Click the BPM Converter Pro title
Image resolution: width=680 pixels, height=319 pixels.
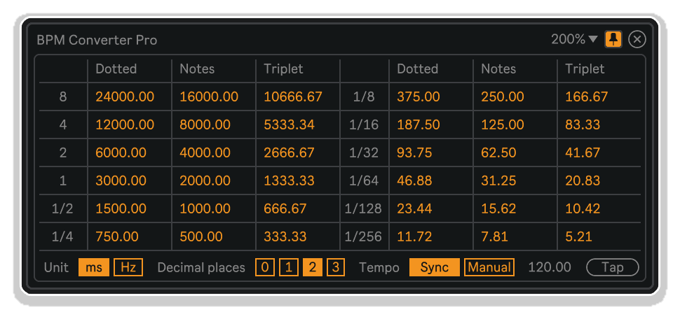[x=97, y=40]
